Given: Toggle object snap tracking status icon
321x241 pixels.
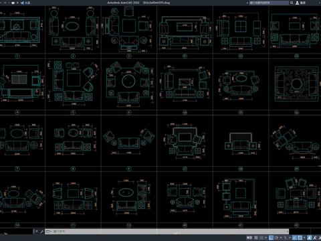Looking at the screenshot, I should click(x=295, y=238).
